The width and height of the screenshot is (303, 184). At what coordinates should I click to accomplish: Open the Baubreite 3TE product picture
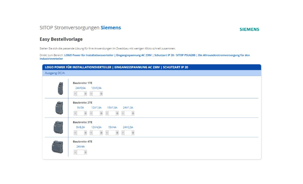point(58,127)
